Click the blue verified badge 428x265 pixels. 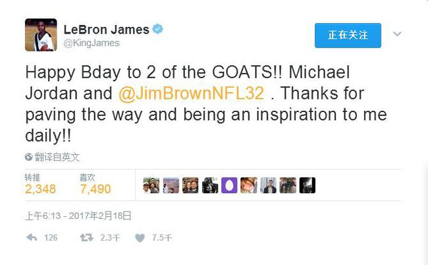point(157,29)
